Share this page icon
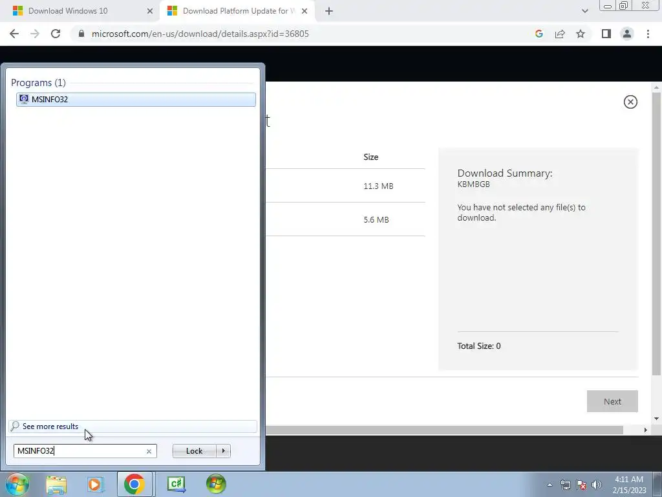 tap(560, 34)
